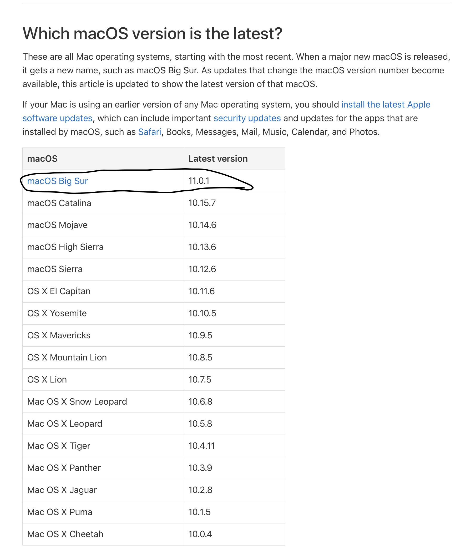Visit the Safari link
Screen dimensions: 465x550
point(149,132)
